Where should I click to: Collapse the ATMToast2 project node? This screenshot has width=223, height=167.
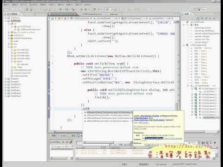(x=6, y=21)
